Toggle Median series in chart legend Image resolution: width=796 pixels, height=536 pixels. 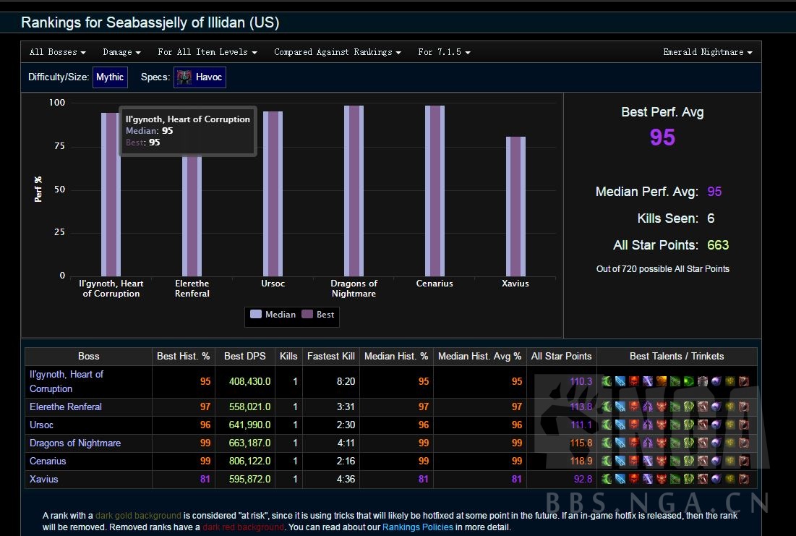point(273,315)
